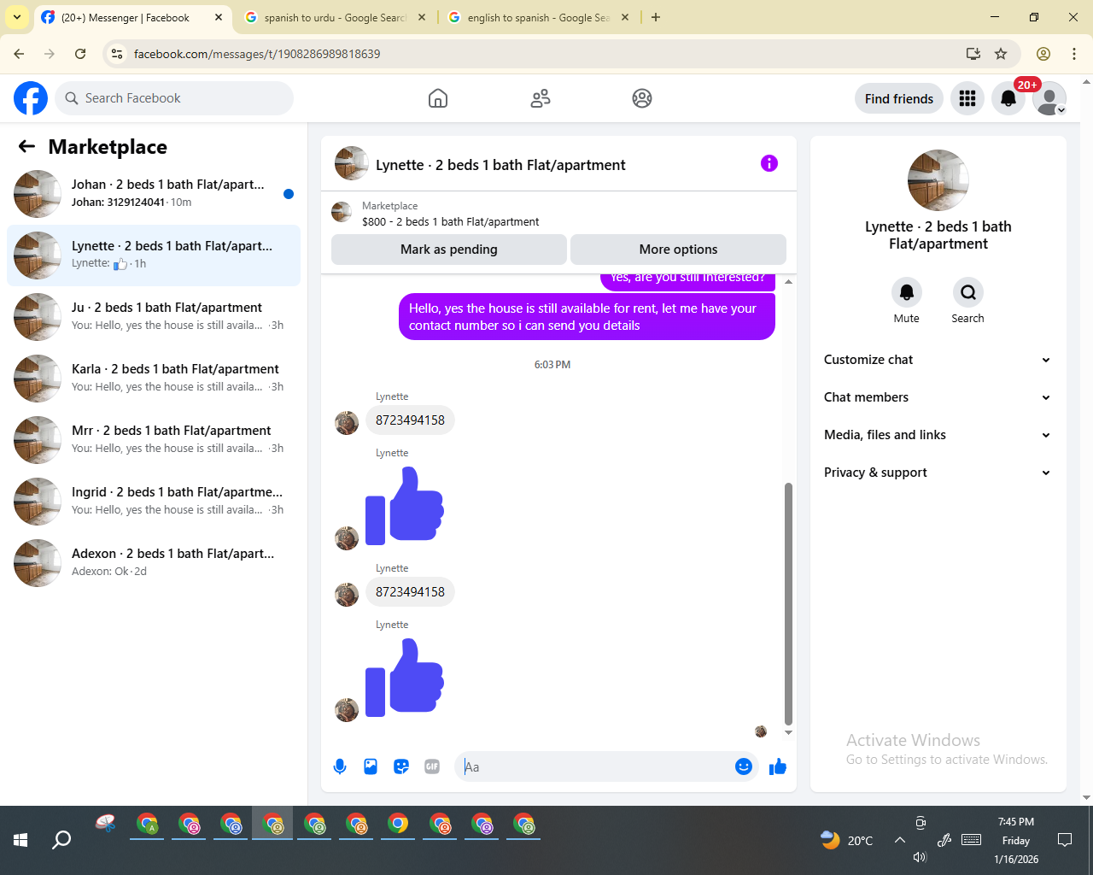Click the chat header listing thumbnail
Screen dimensions: 1093x875
click(x=351, y=163)
